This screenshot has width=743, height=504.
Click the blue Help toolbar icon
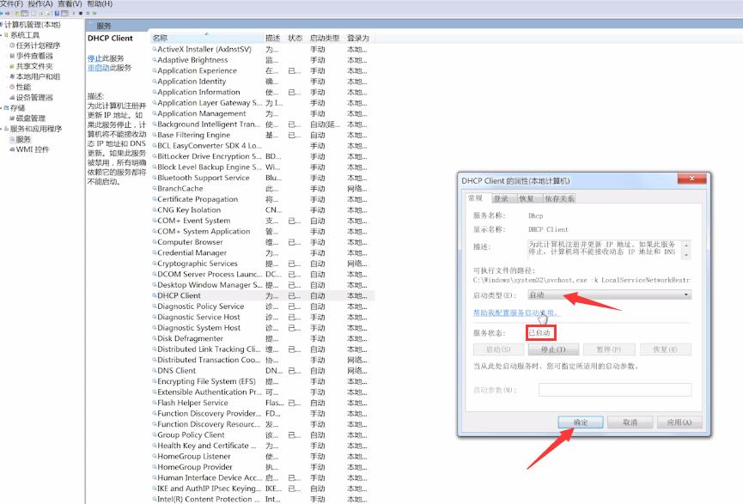pos(57,13)
